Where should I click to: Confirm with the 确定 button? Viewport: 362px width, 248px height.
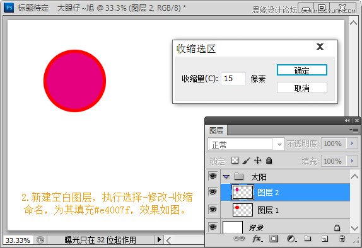[302, 70]
